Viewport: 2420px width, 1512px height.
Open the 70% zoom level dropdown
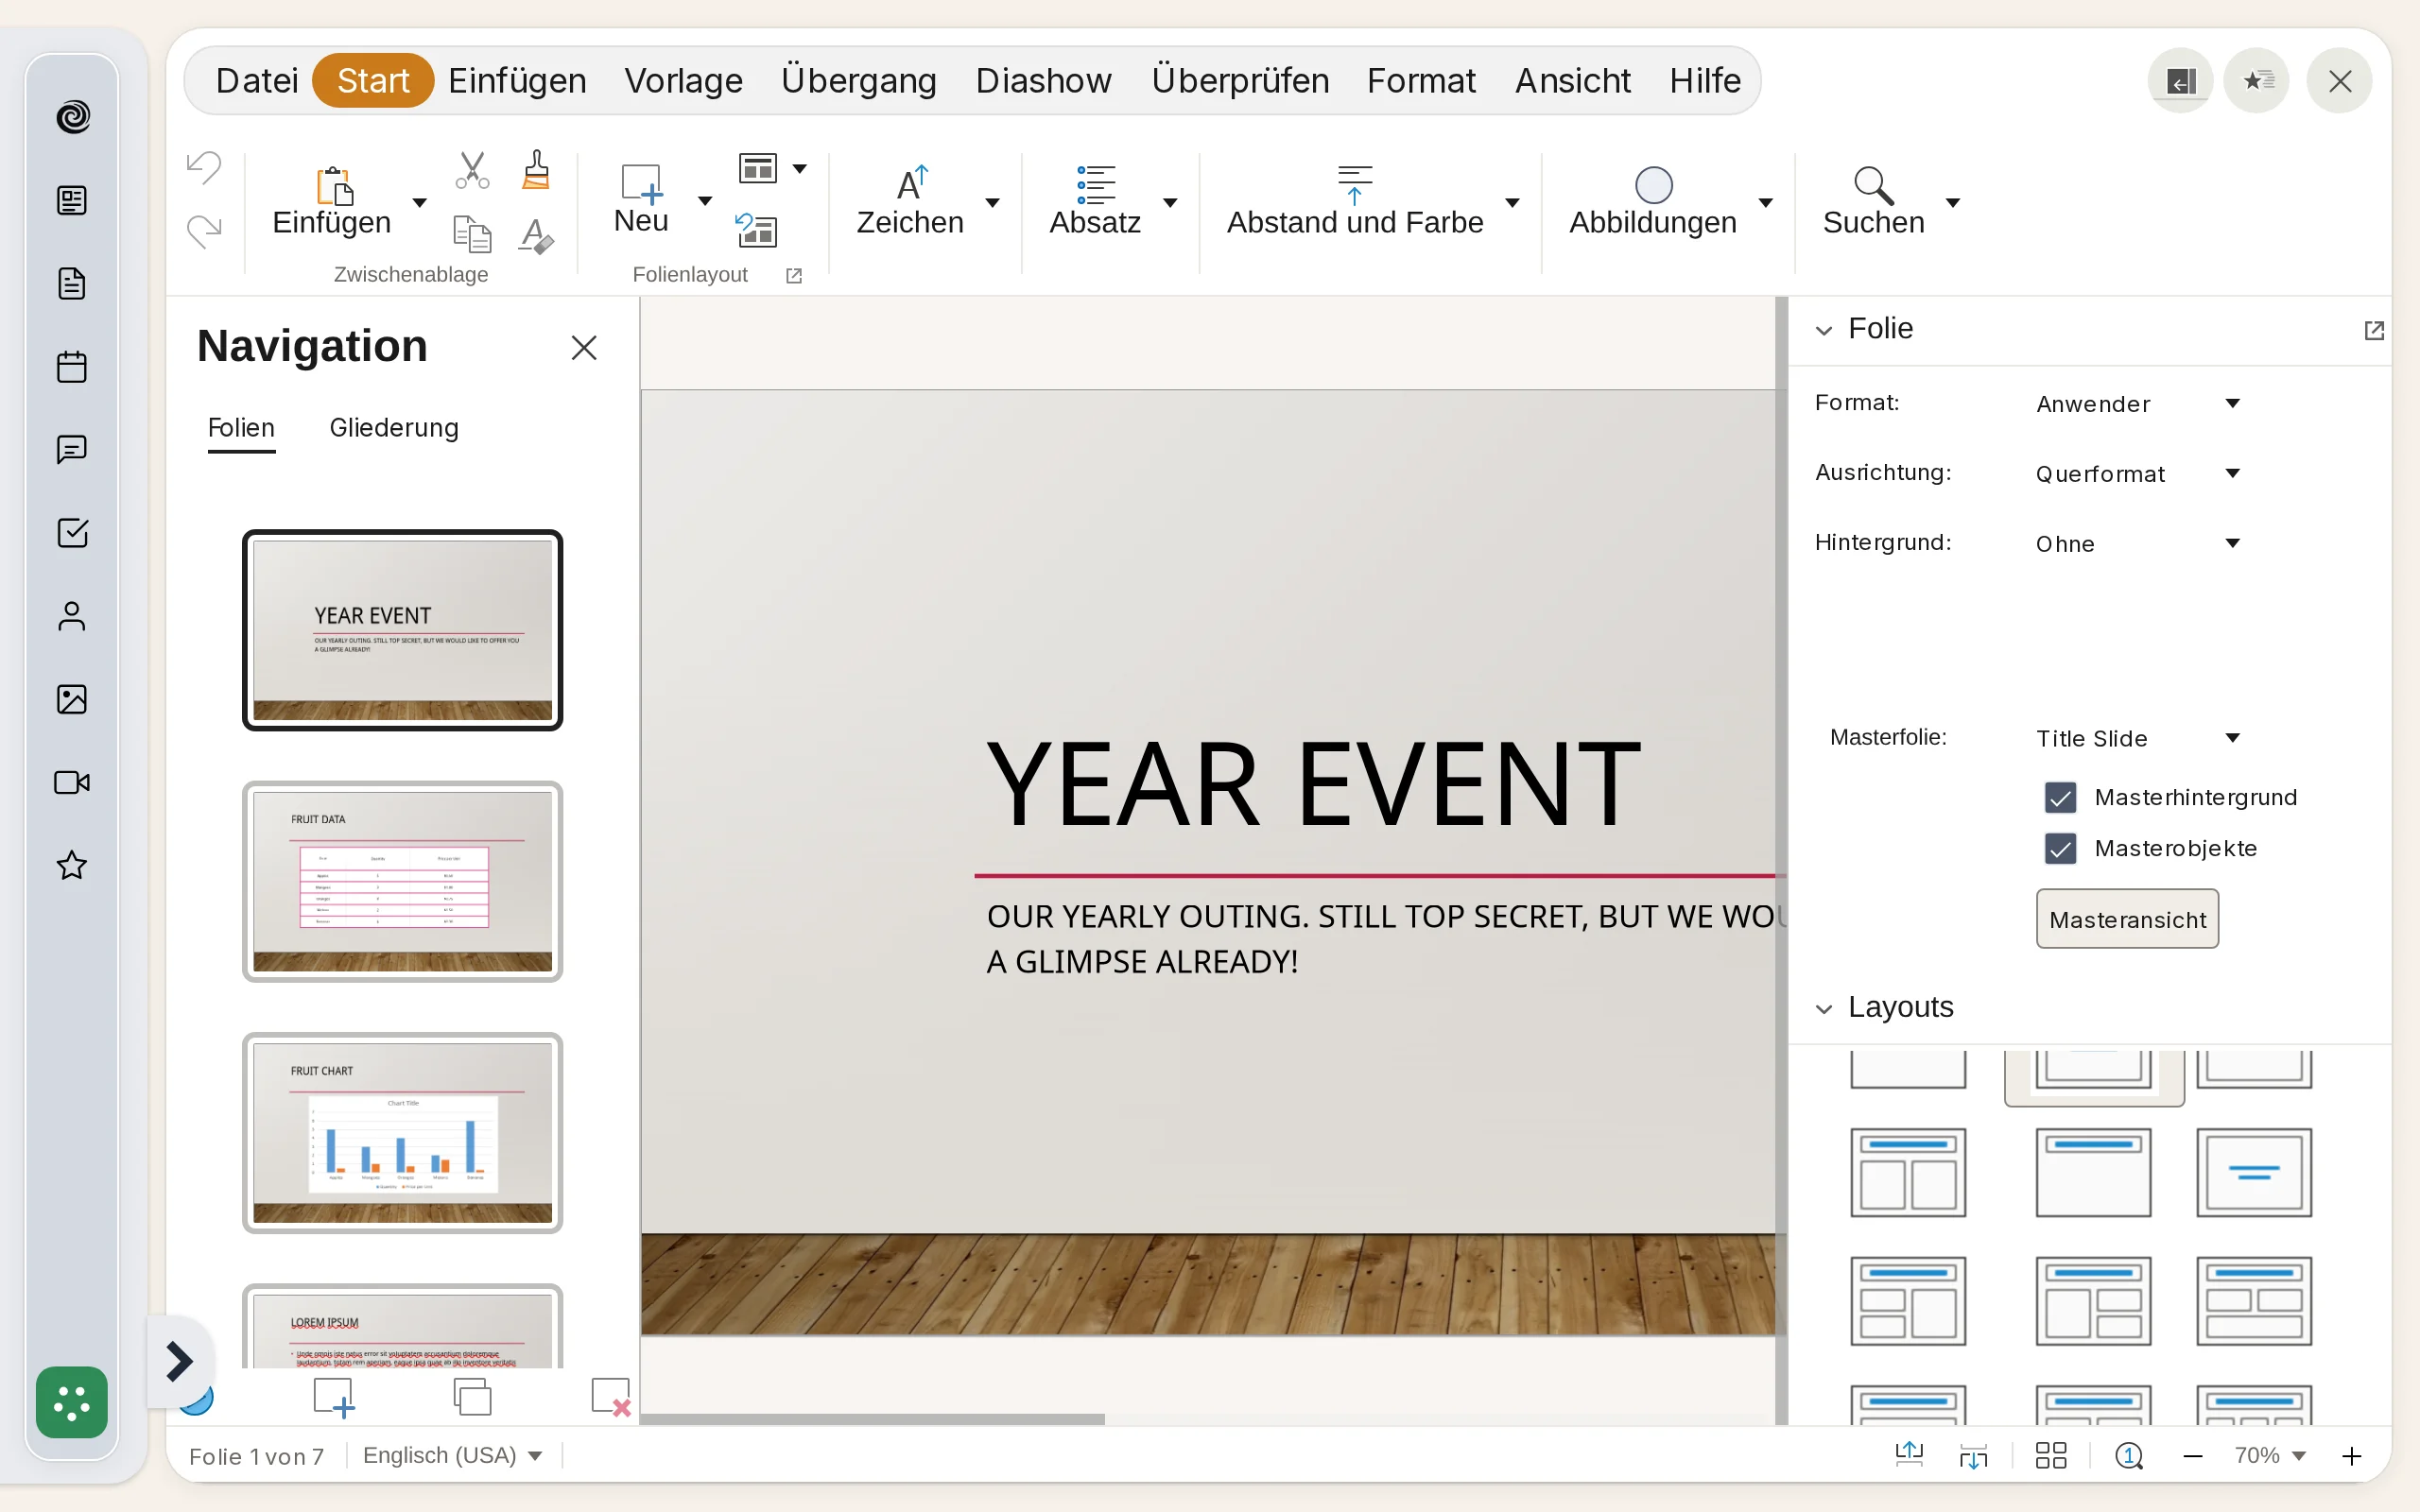pos(2269,1455)
